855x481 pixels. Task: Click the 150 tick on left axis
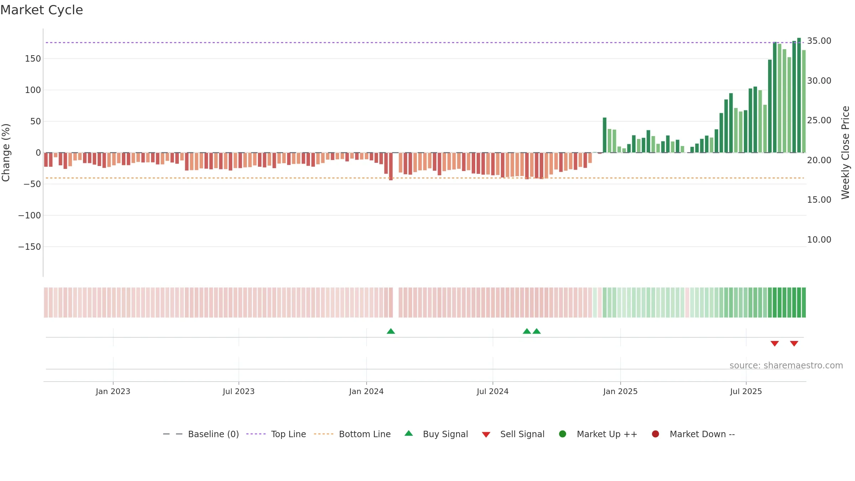click(x=33, y=58)
